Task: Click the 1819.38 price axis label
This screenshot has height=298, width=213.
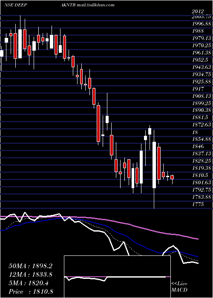Action: 201,168
